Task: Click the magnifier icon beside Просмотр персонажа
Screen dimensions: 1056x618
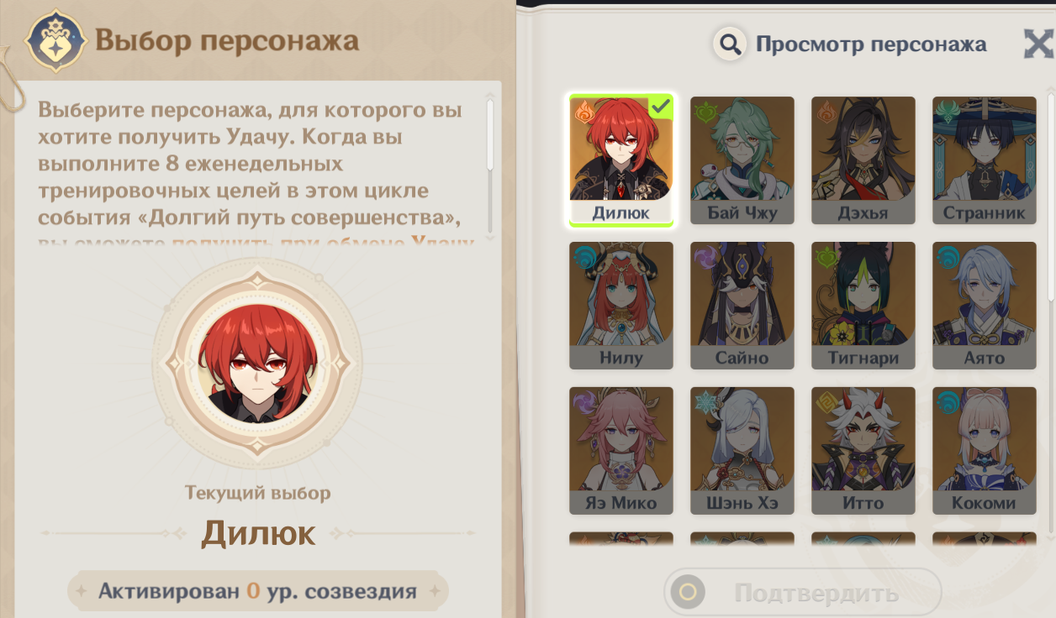Action: tap(731, 44)
